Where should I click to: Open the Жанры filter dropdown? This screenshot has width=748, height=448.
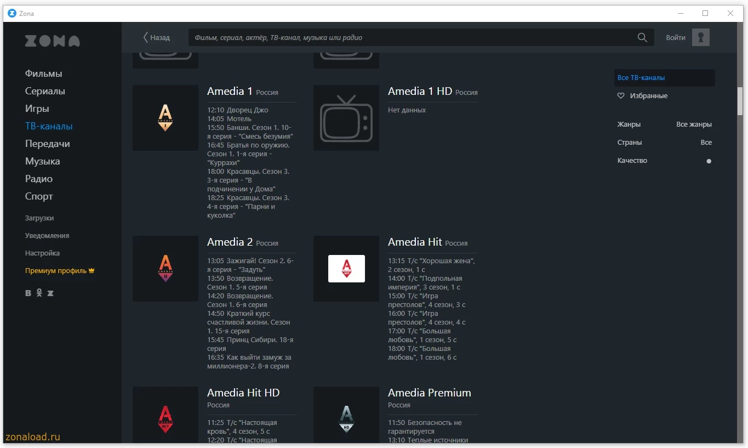[x=665, y=124]
